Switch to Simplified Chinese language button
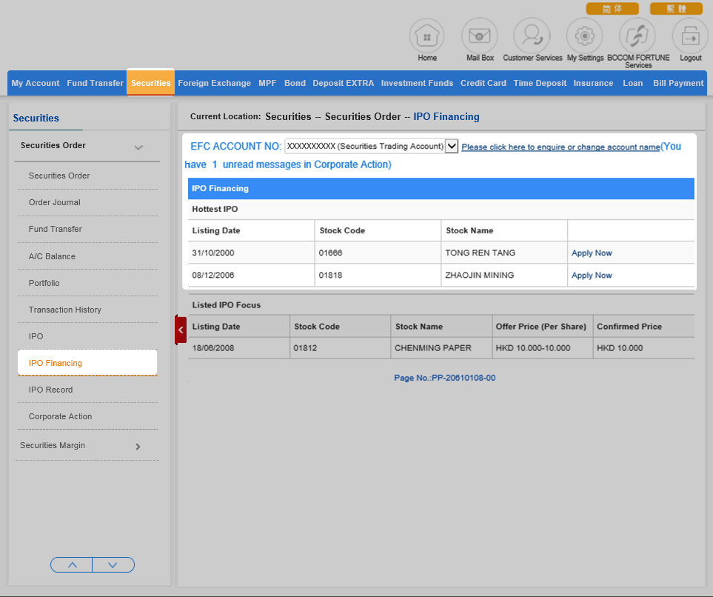Viewport: 713px width, 597px height. pos(612,9)
